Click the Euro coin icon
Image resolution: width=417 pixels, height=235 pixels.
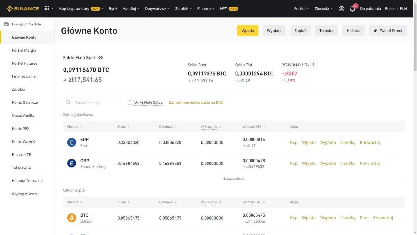coord(71,142)
